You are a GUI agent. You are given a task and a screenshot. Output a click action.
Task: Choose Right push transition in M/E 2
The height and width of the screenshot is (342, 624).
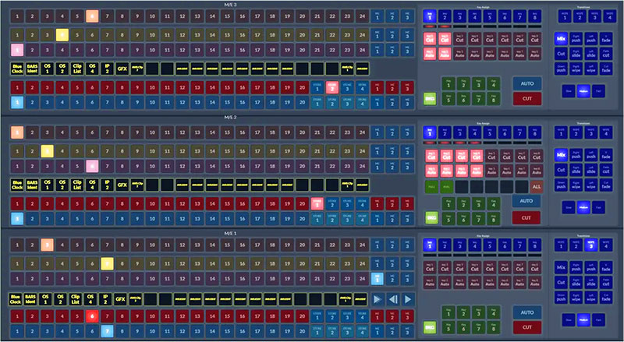[576, 155]
